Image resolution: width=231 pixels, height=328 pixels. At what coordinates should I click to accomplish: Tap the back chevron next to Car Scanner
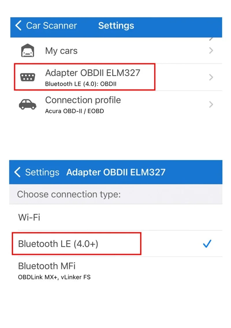18,26
